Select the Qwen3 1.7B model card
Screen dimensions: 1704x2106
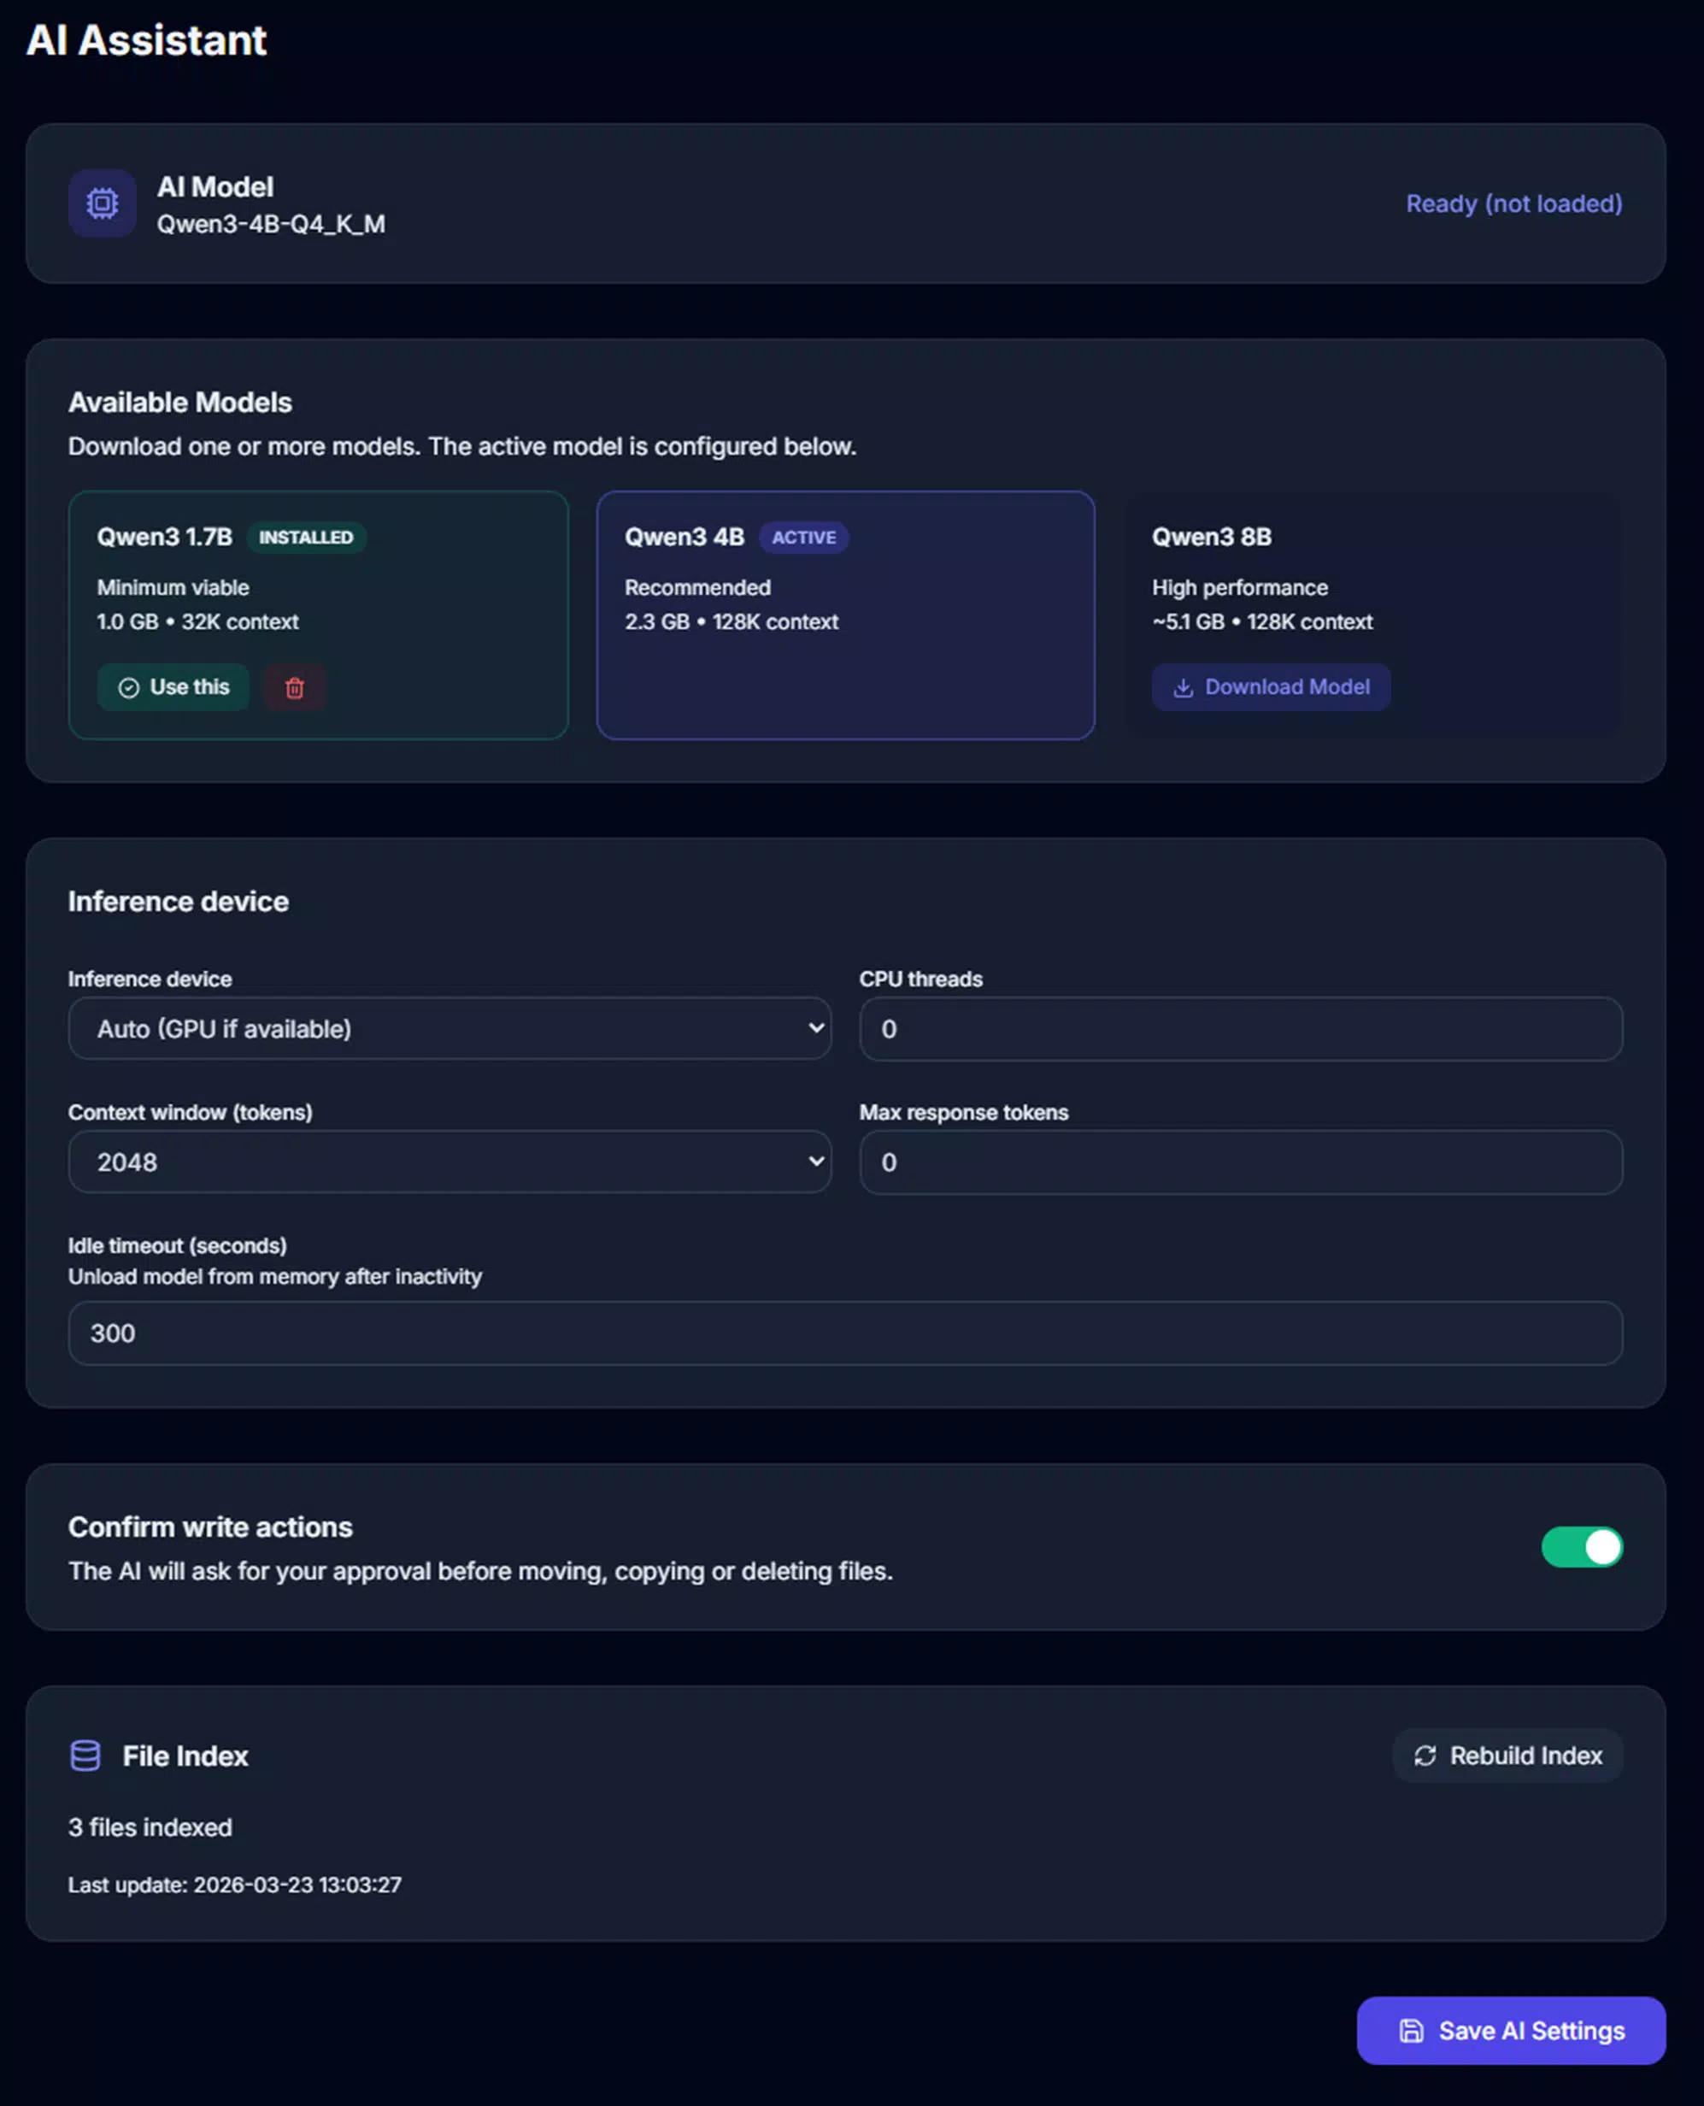tap(318, 615)
